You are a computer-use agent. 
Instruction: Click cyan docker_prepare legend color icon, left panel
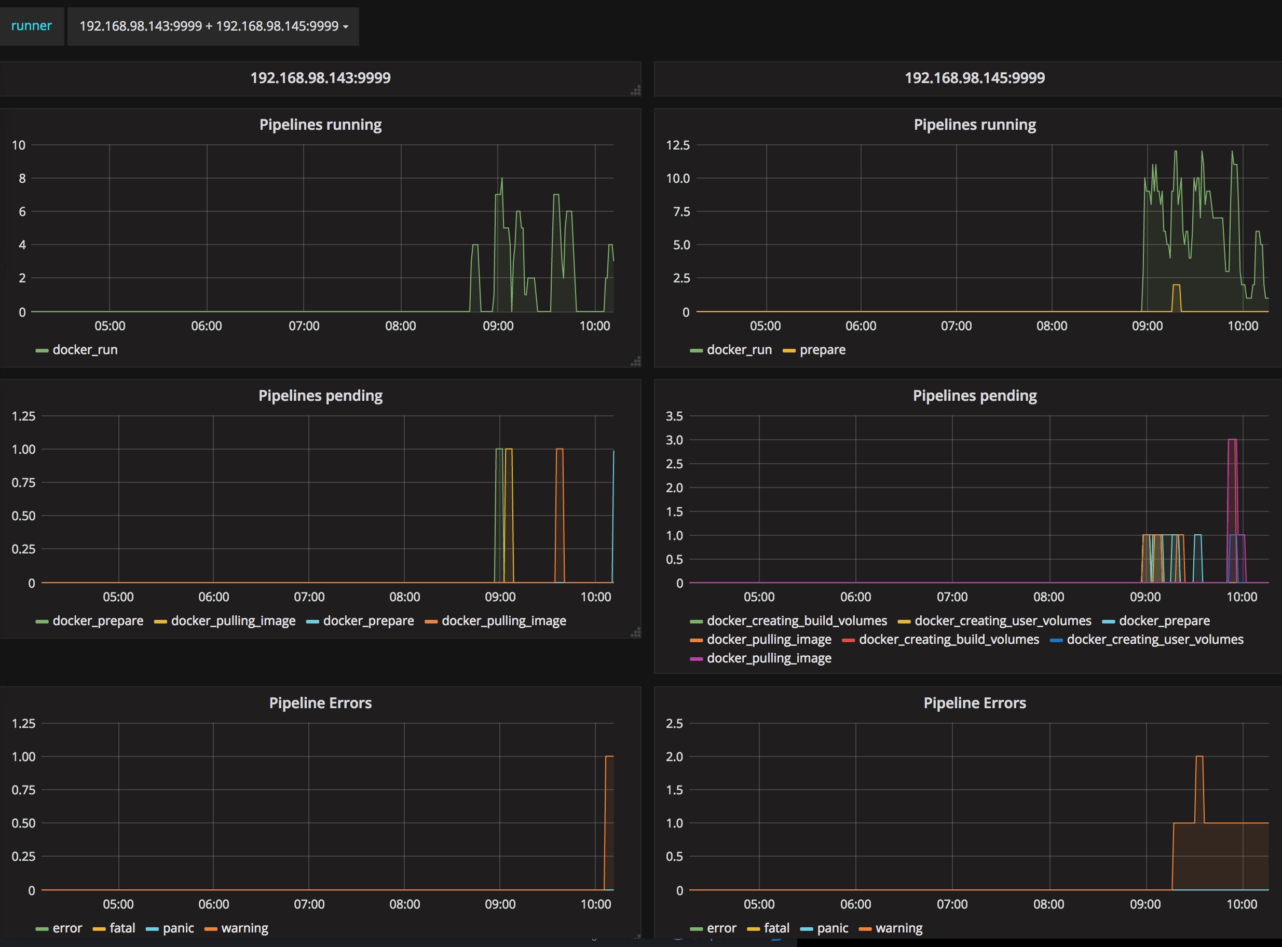pos(312,622)
